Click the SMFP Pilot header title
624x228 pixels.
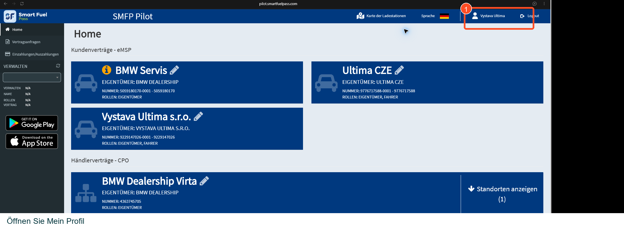point(133,17)
